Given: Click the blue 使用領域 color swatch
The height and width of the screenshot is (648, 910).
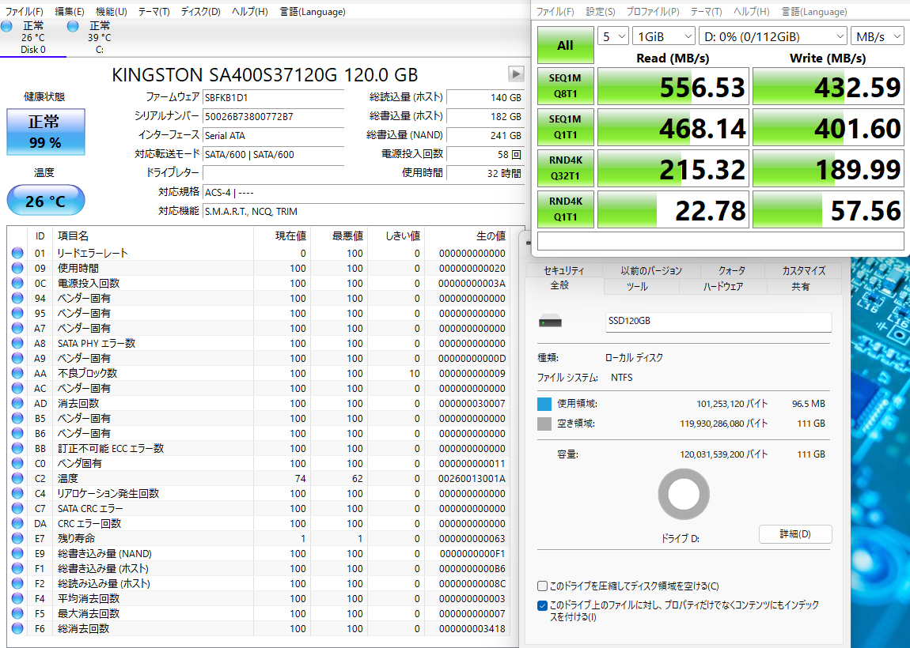Looking at the screenshot, I should 544,404.
